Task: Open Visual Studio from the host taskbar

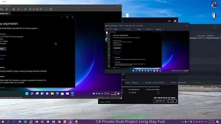Action: coord(37,122)
